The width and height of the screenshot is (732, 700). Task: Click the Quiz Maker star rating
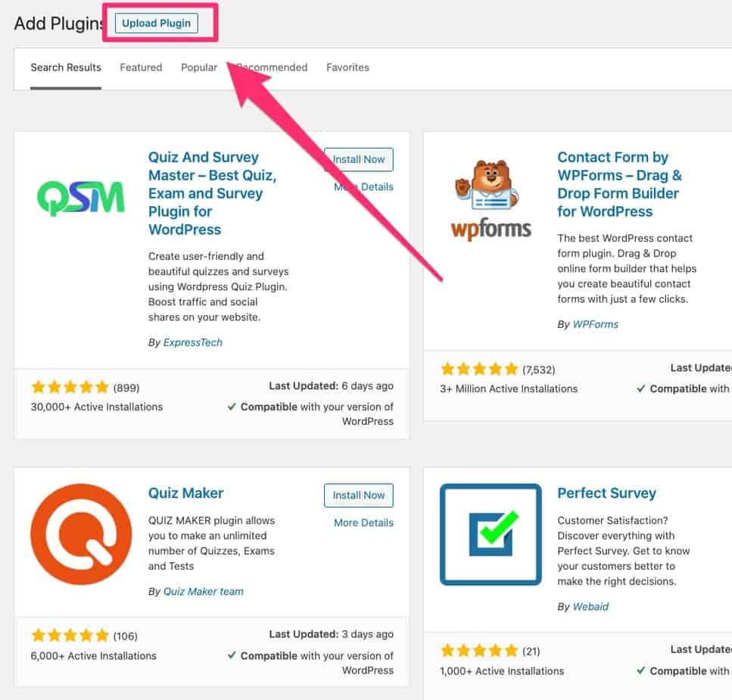(70, 636)
